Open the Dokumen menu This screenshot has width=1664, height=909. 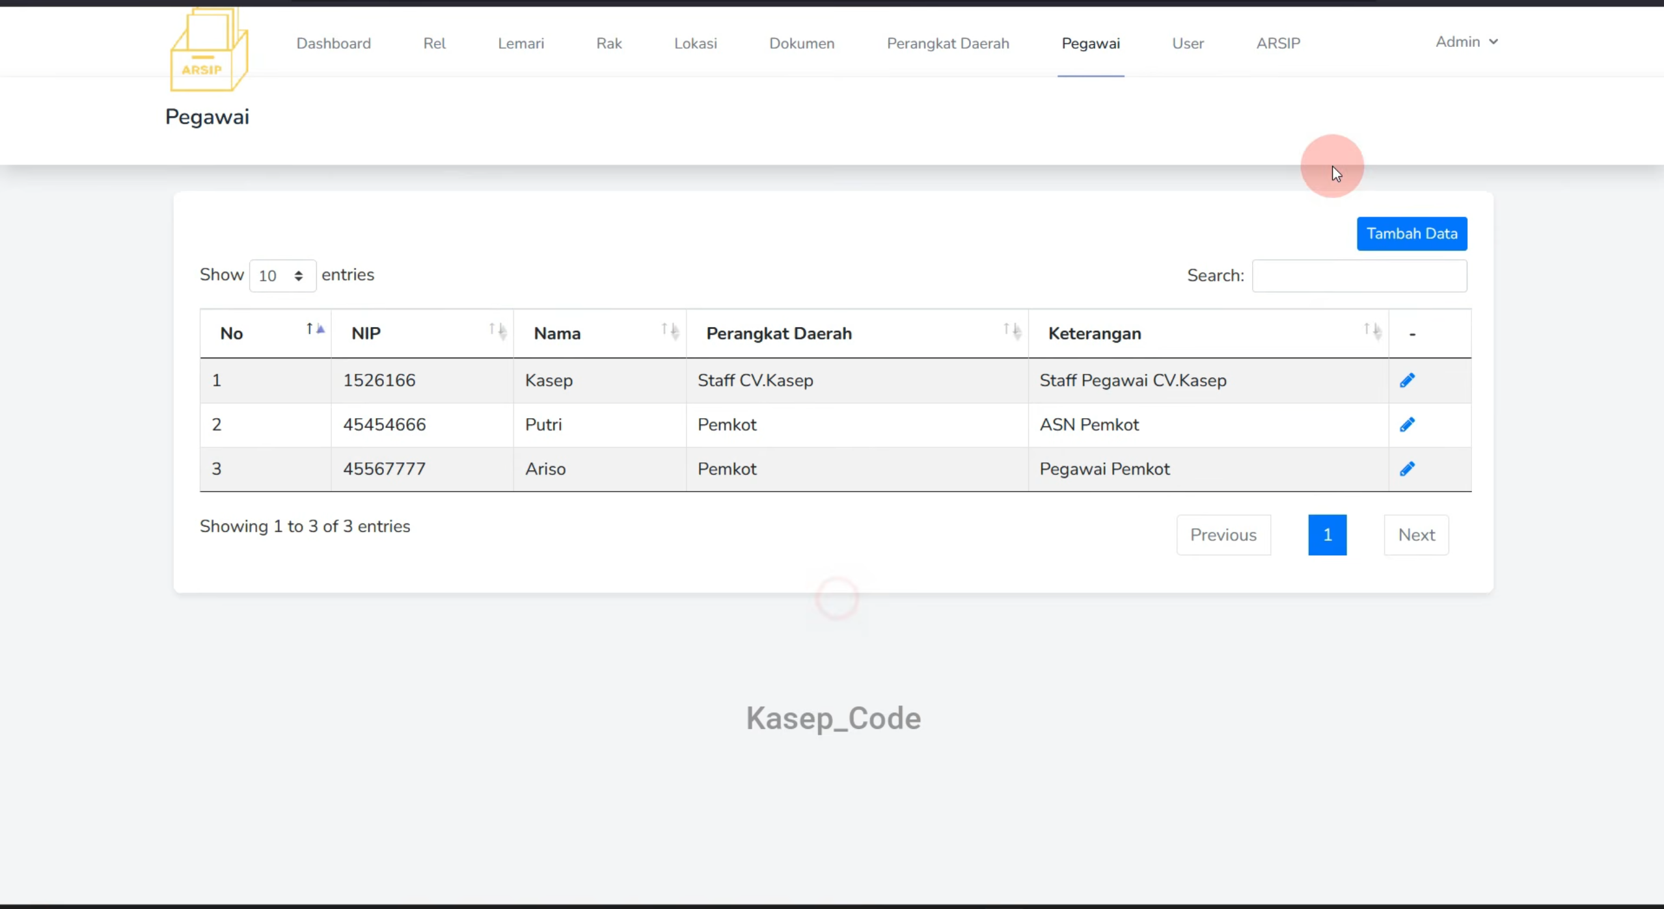tap(802, 44)
